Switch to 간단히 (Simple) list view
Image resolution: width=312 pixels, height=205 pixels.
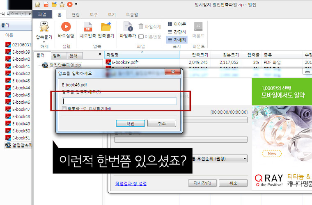(177, 32)
